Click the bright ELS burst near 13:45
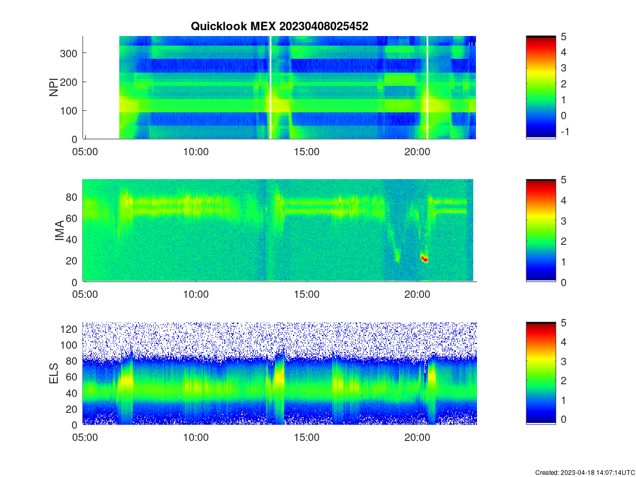 coord(279,377)
